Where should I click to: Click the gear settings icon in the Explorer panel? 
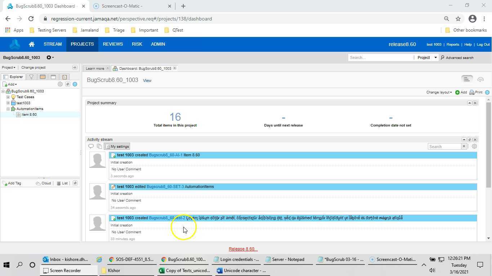60,84
